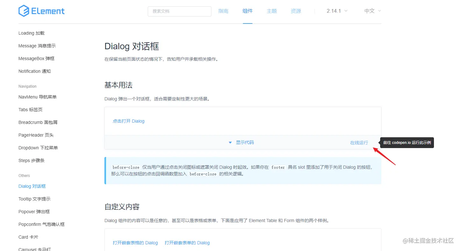Viewport: 461px width, 251px height.
Task: Open Message 消息提示 in the sidebar
Action: tap(37, 46)
